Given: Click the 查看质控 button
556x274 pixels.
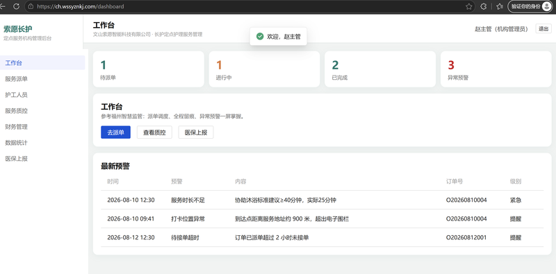Looking at the screenshot, I should coord(154,132).
